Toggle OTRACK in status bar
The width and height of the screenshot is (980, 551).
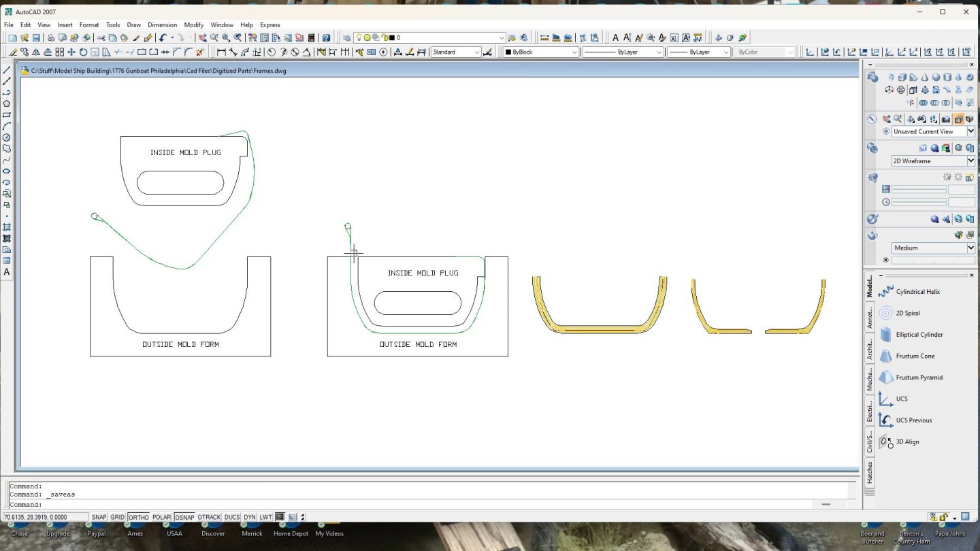click(209, 517)
